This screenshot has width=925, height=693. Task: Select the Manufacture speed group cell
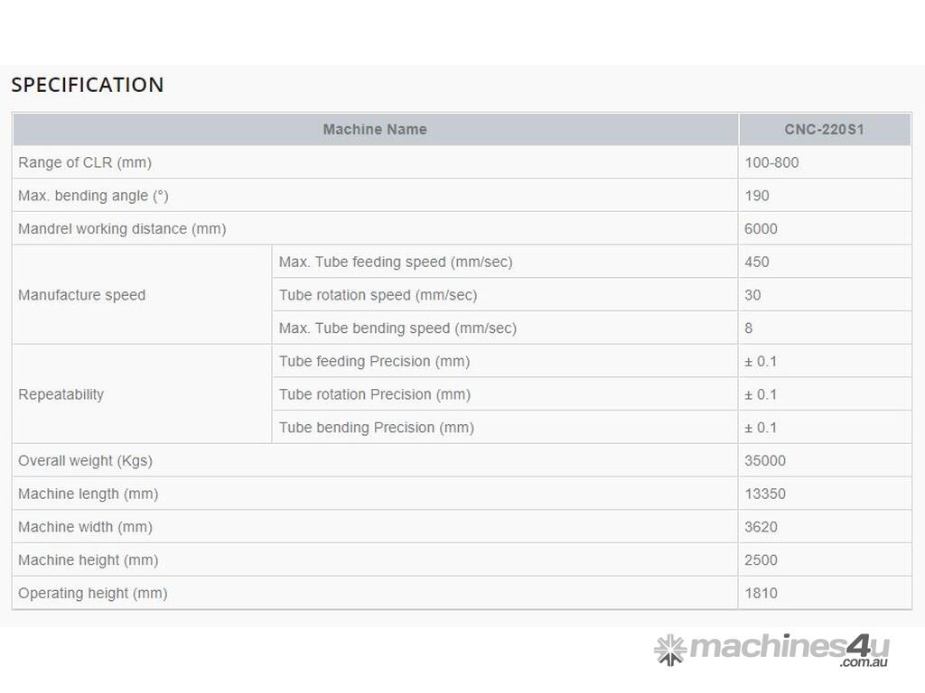click(81, 295)
